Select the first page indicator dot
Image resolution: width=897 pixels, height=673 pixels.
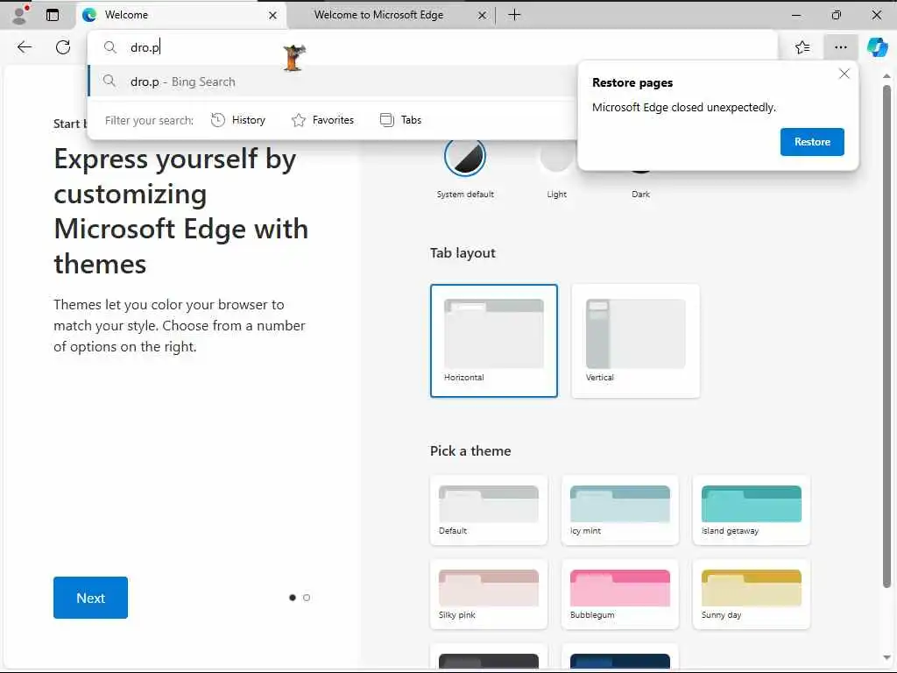pos(293,598)
